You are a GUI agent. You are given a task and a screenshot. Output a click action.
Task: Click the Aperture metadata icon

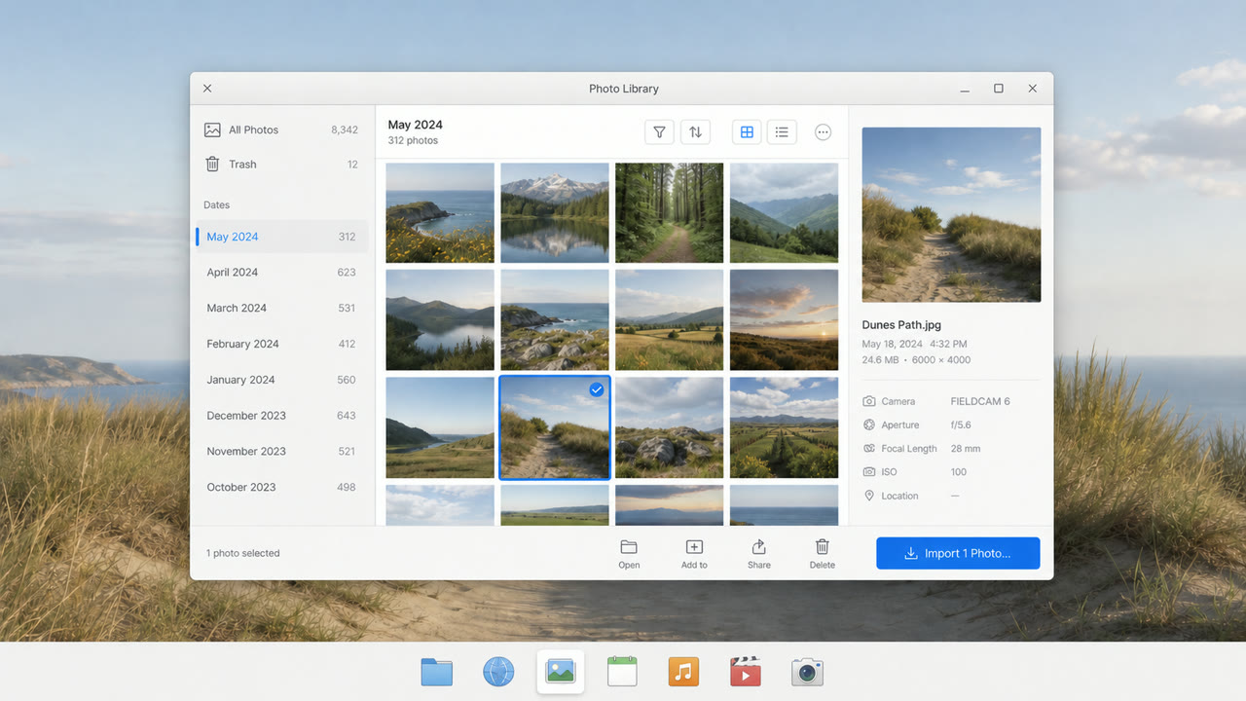(869, 424)
